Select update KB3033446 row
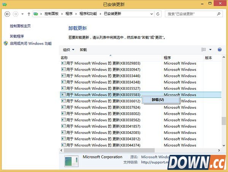 tap(141, 76)
